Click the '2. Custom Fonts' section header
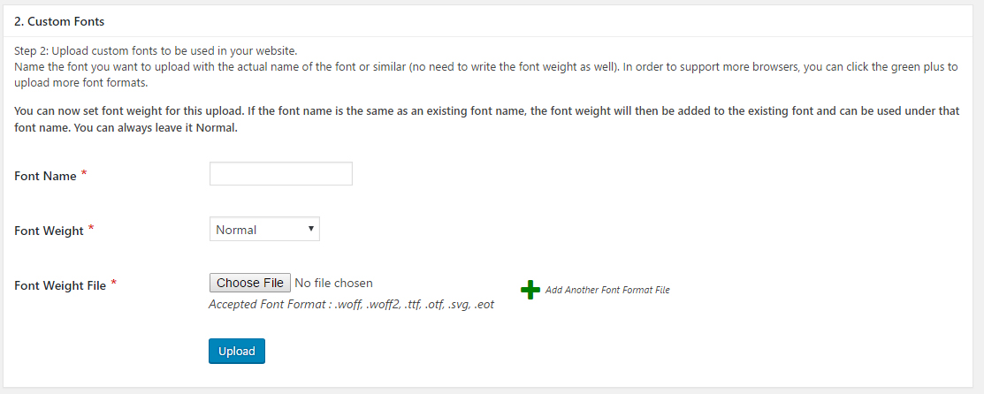The image size is (984, 394). click(x=59, y=21)
